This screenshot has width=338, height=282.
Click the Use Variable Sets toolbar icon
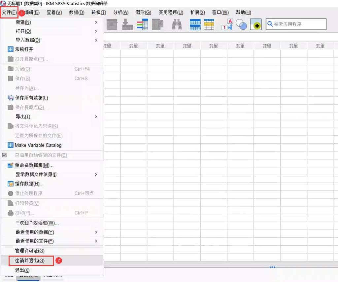point(242,24)
